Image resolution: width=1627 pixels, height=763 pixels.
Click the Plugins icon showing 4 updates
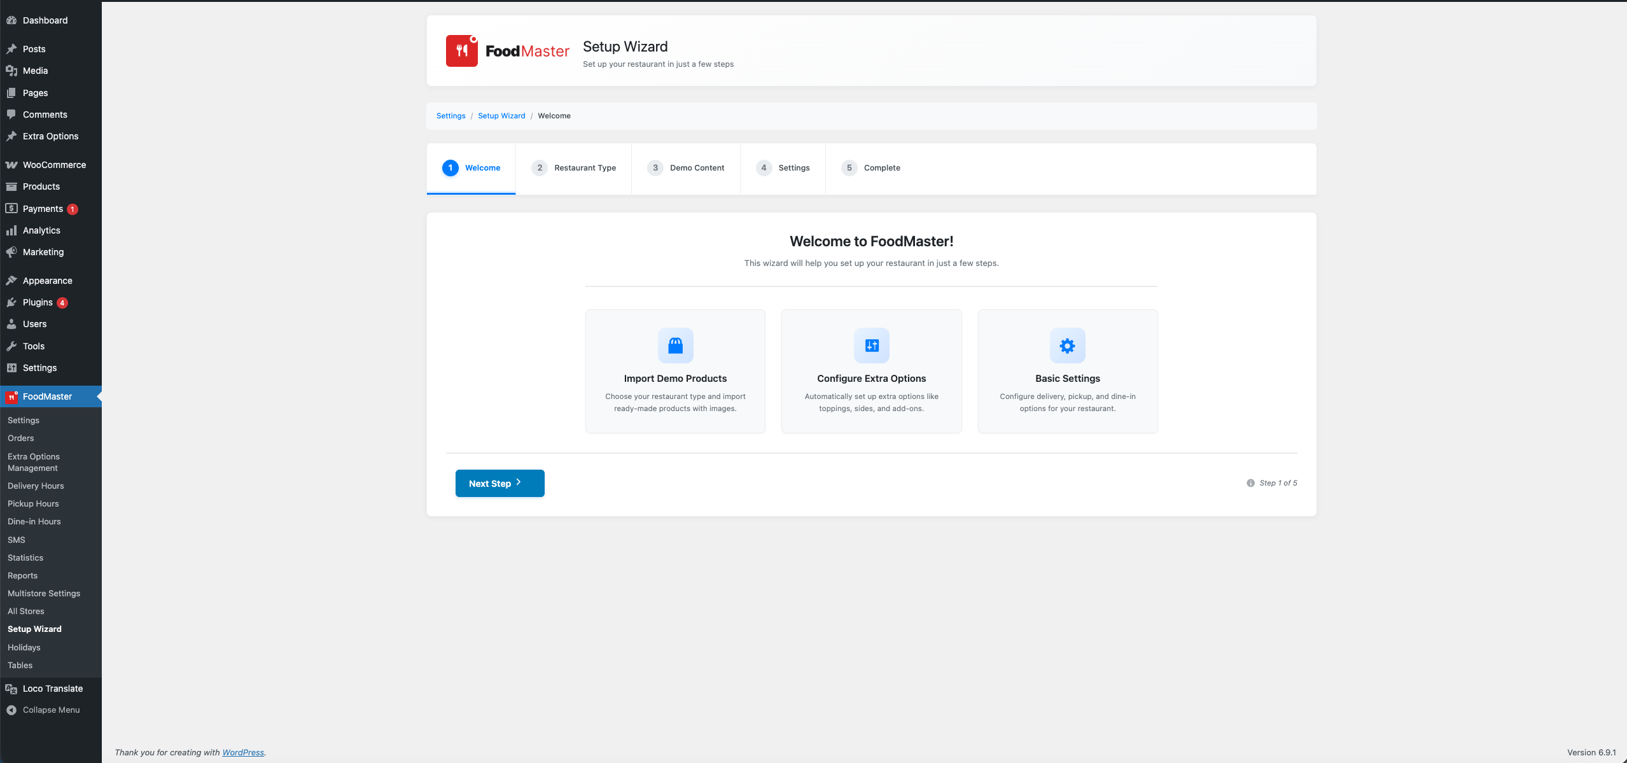[x=12, y=302]
